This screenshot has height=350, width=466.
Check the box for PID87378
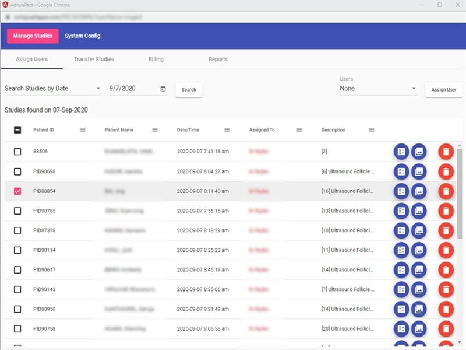pyautogui.click(x=17, y=230)
